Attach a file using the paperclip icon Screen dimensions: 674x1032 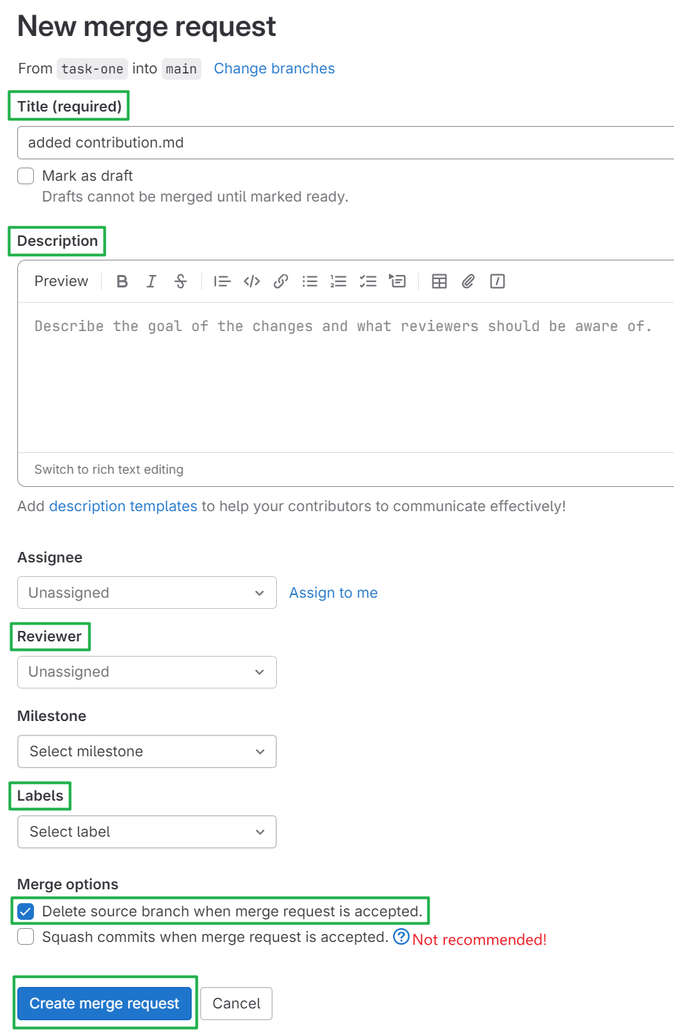pyautogui.click(x=468, y=281)
